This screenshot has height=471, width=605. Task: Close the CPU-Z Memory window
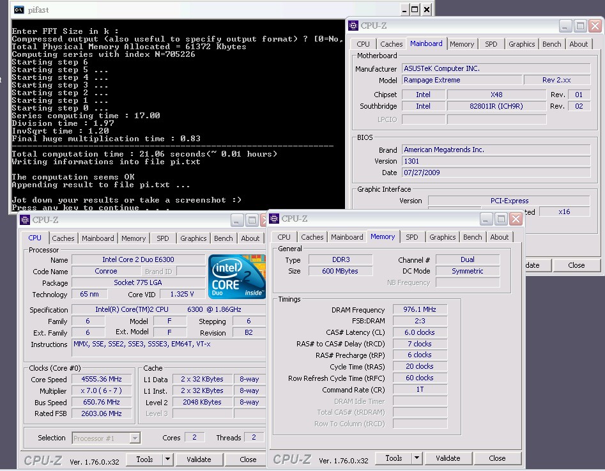click(516, 219)
